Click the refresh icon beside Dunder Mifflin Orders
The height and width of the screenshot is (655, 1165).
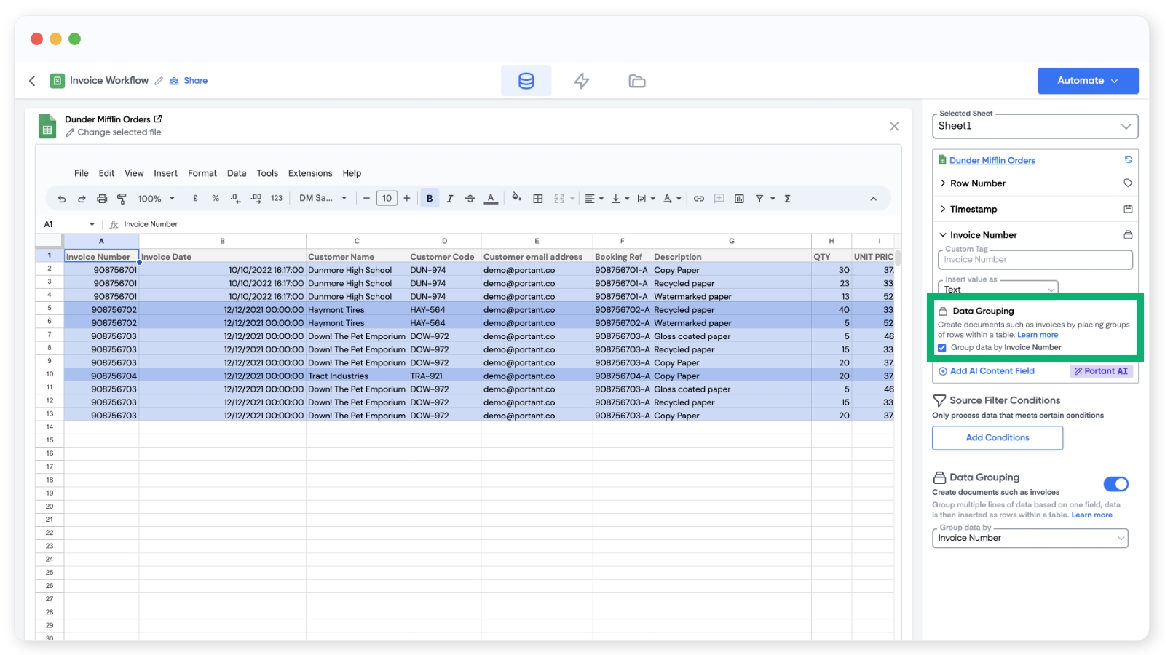coord(1128,160)
